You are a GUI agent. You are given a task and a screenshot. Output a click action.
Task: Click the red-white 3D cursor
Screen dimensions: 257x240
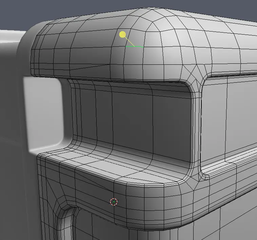[x=114, y=202]
